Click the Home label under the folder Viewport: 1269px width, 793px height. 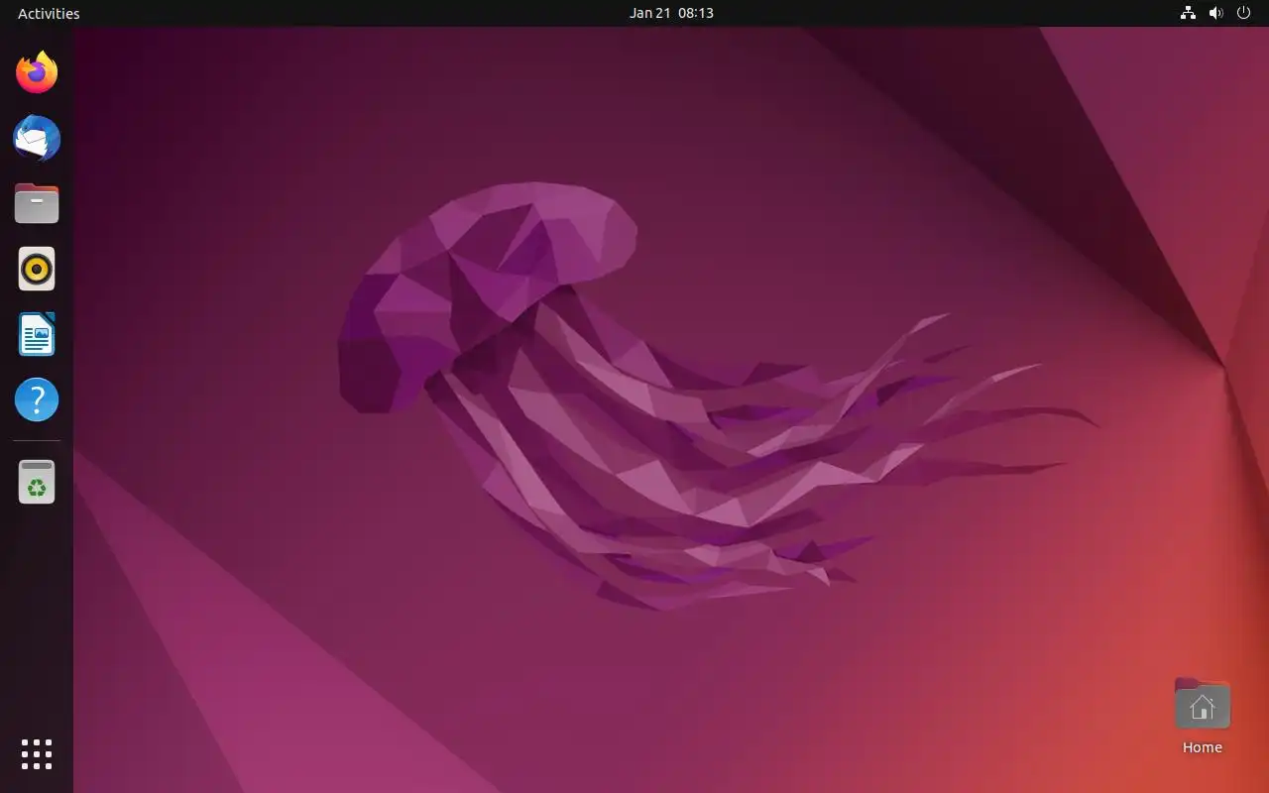[1203, 747]
